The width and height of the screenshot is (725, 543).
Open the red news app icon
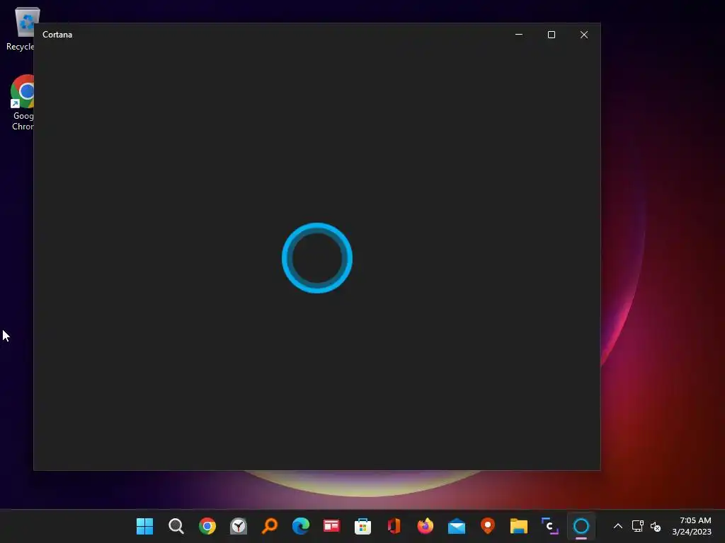coord(331,526)
